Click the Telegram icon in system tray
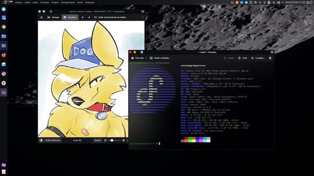This screenshot has width=314, height=176. [x=246, y=2]
